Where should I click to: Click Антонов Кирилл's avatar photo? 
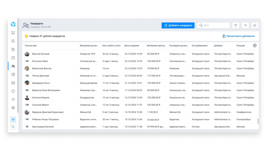point(27,98)
